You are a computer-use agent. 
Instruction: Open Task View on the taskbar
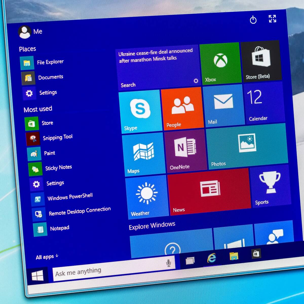(x=190, y=261)
